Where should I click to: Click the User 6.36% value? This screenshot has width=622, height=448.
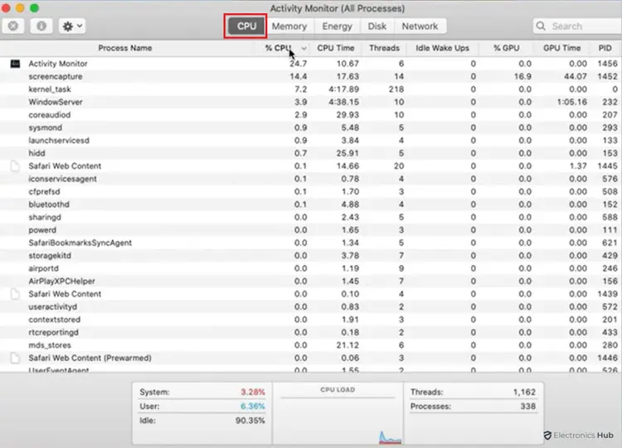pos(253,406)
